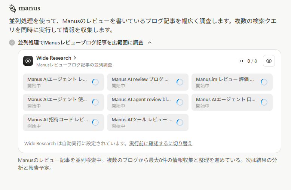Image resolution: width=291 pixels, height=190 pixels.
Task: Click spinner on Manus AI review ブログ card
Action: [x=180, y=82]
